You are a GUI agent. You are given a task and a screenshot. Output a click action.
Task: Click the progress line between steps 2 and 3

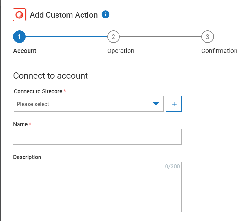pyautogui.click(x=160, y=37)
